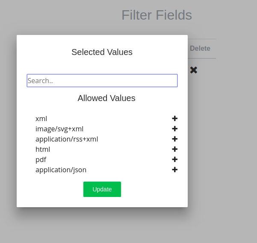
Task: Click plus icon next to application/rss+xml
Action: click(174, 139)
